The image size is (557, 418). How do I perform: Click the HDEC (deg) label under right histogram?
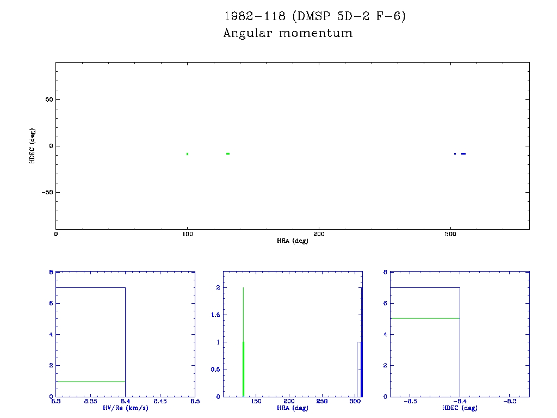[460, 408]
